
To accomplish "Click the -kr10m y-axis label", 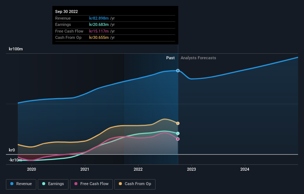I will click(15, 160).
